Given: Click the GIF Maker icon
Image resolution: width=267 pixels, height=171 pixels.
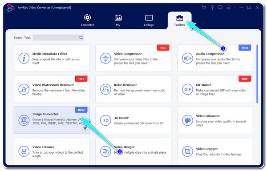Looking at the screenshot, I should pos(187,89).
